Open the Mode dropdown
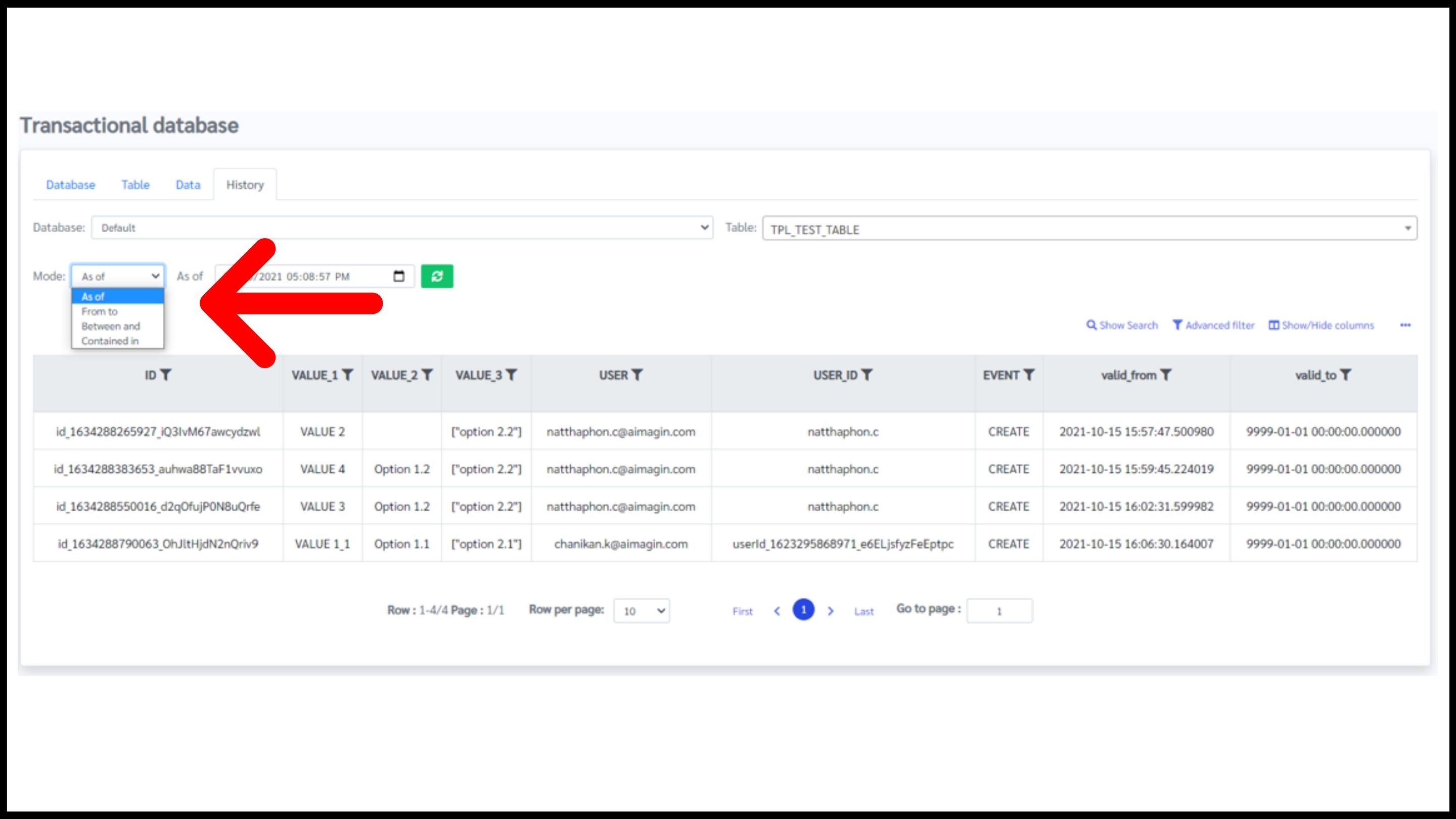The image size is (1456, 819). point(118,277)
